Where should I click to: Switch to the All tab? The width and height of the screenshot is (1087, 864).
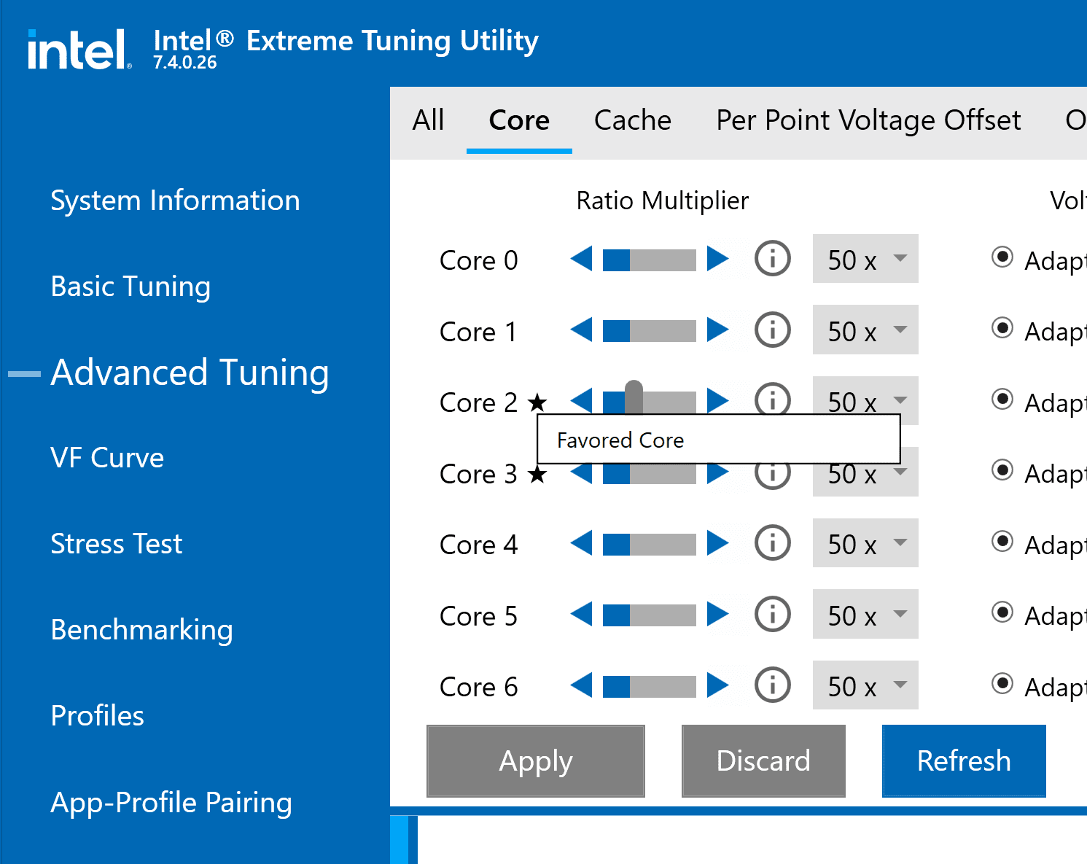click(x=428, y=120)
